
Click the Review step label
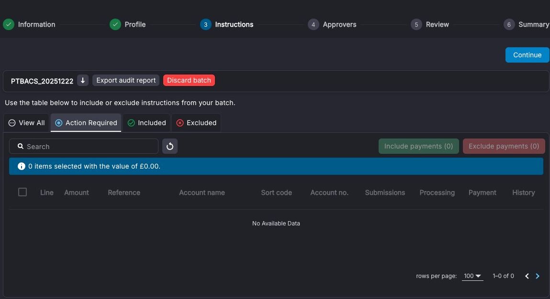click(x=438, y=24)
